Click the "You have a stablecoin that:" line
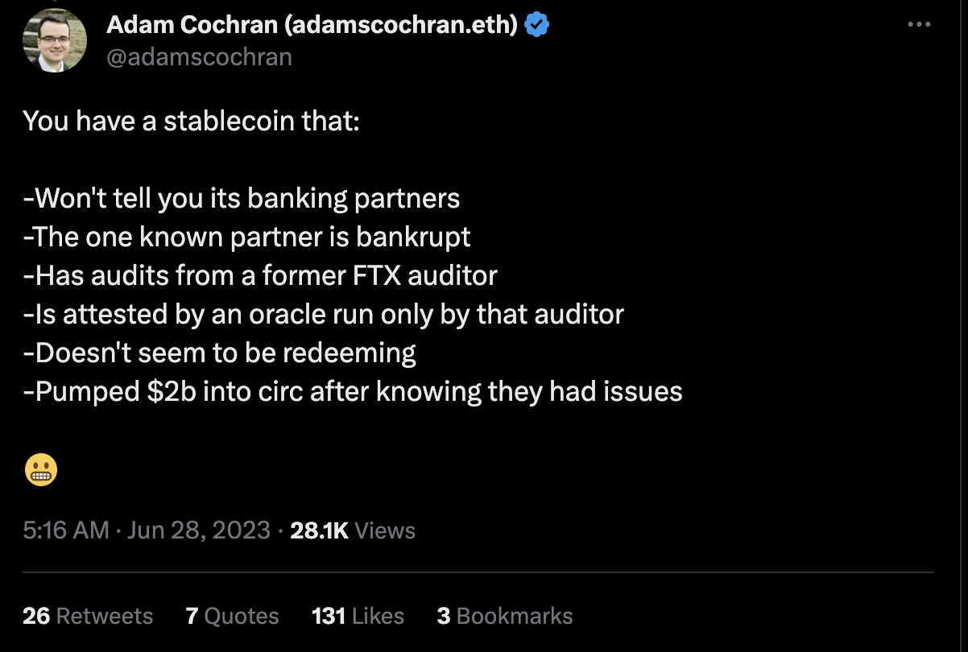The height and width of the screenshot is (652, 968). click(192, 122)
